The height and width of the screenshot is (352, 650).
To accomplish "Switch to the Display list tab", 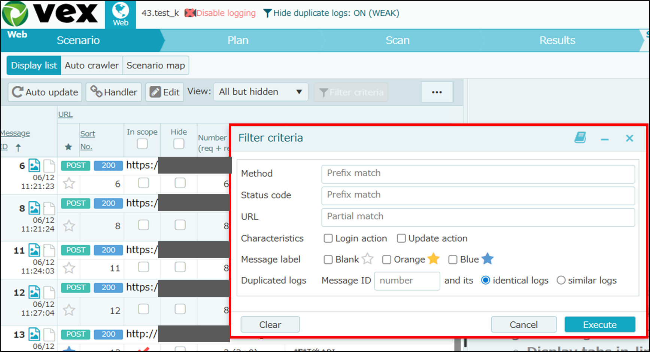I will pos(34,65).
